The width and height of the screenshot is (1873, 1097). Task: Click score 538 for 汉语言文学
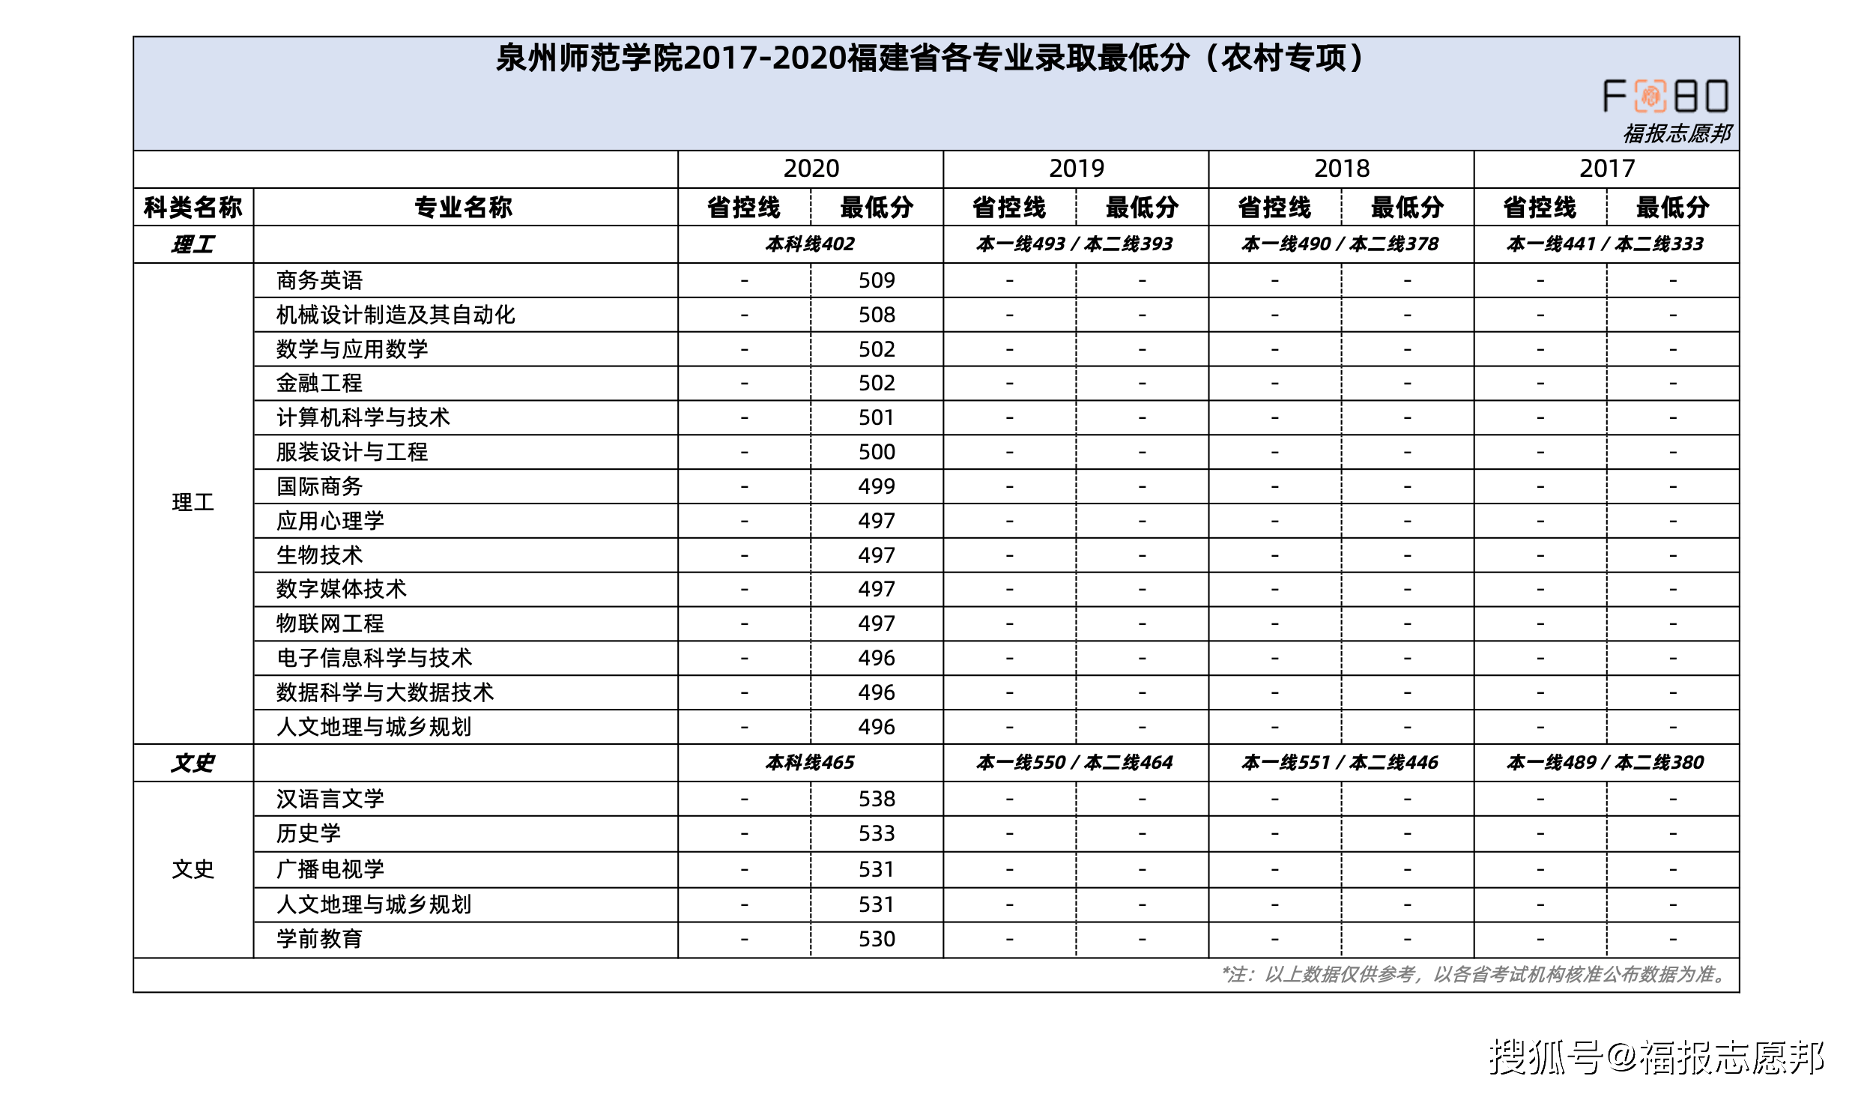tap(877, 799)
